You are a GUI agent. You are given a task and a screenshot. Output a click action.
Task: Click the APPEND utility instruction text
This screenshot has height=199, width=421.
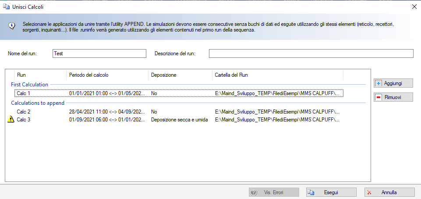pyautogui.click(x=208, y=27)
